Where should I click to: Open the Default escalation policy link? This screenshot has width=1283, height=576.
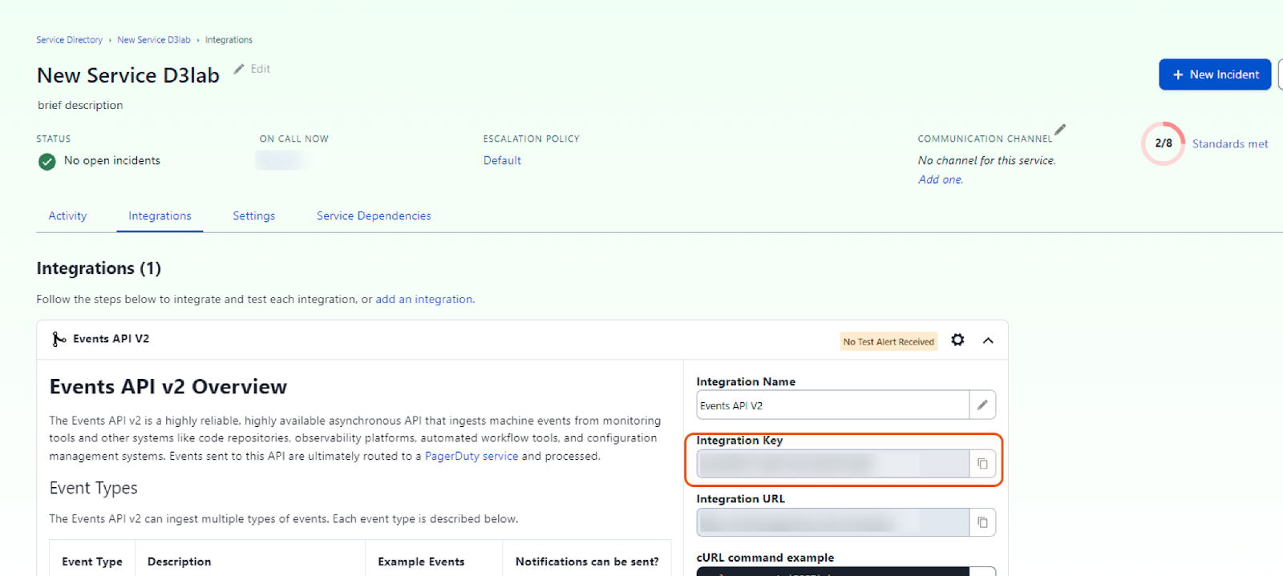(502, 161)
